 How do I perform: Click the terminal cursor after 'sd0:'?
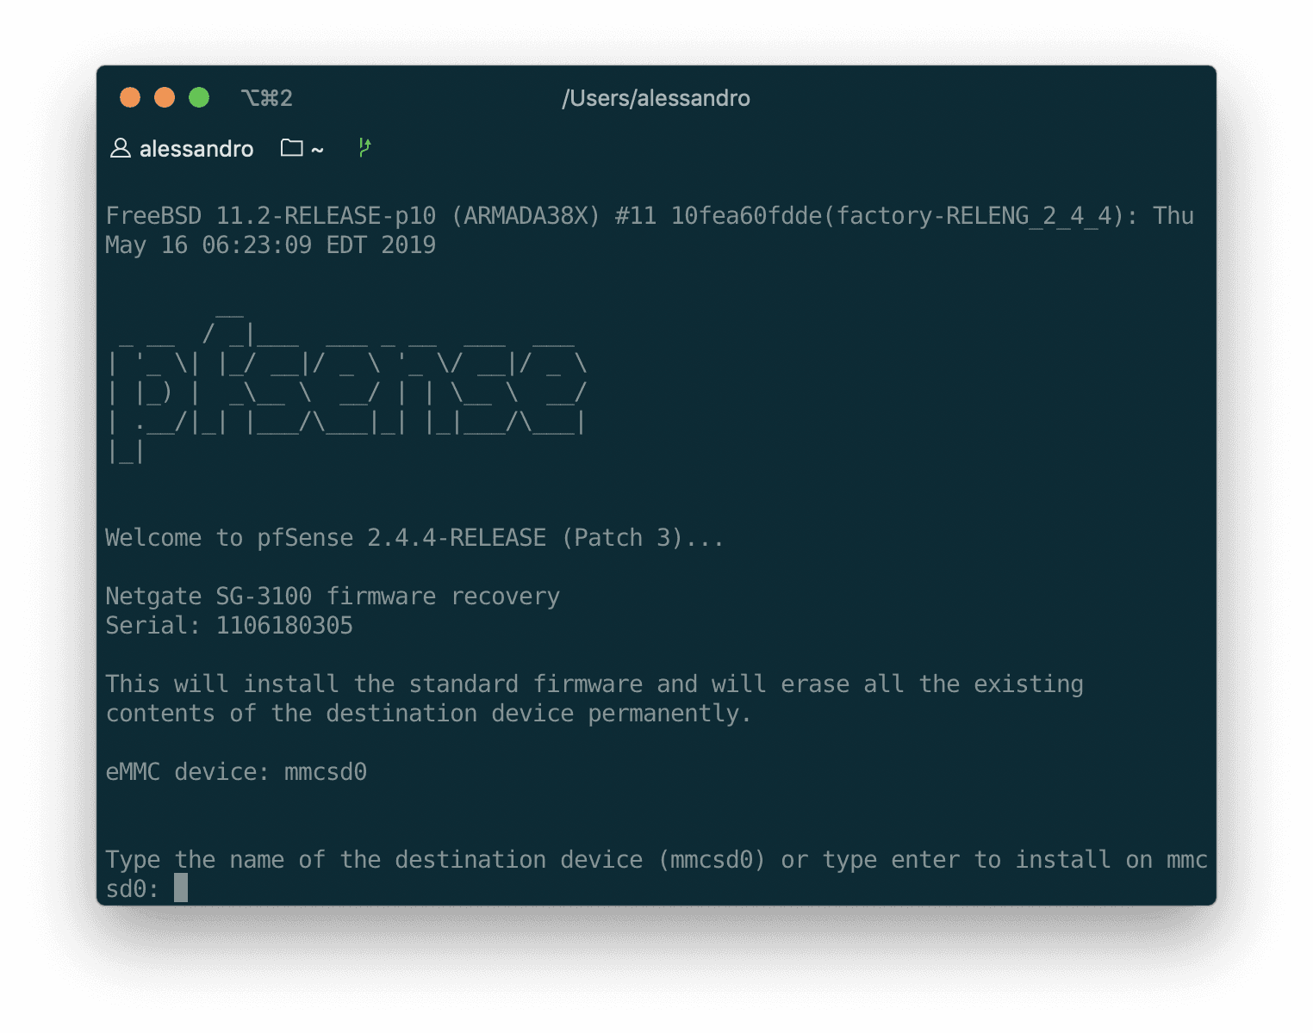tap(181, 888)
